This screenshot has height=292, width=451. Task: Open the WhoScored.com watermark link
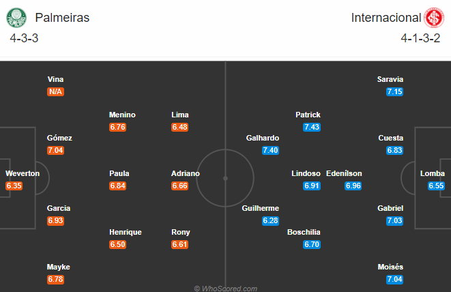(x=225, y=289)
